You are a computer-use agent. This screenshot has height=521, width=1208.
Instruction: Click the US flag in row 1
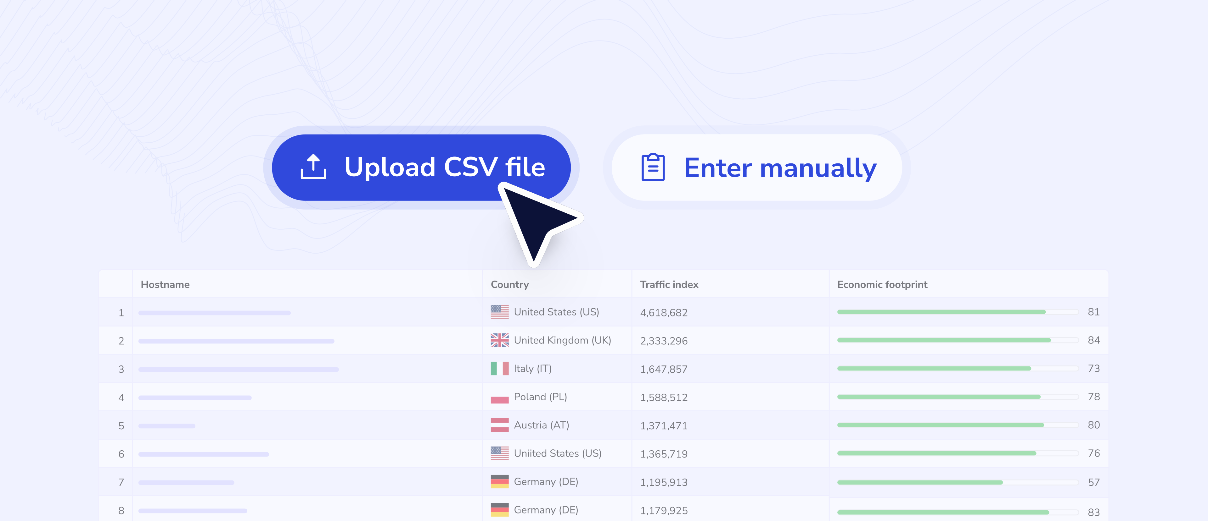pos(499,312)
